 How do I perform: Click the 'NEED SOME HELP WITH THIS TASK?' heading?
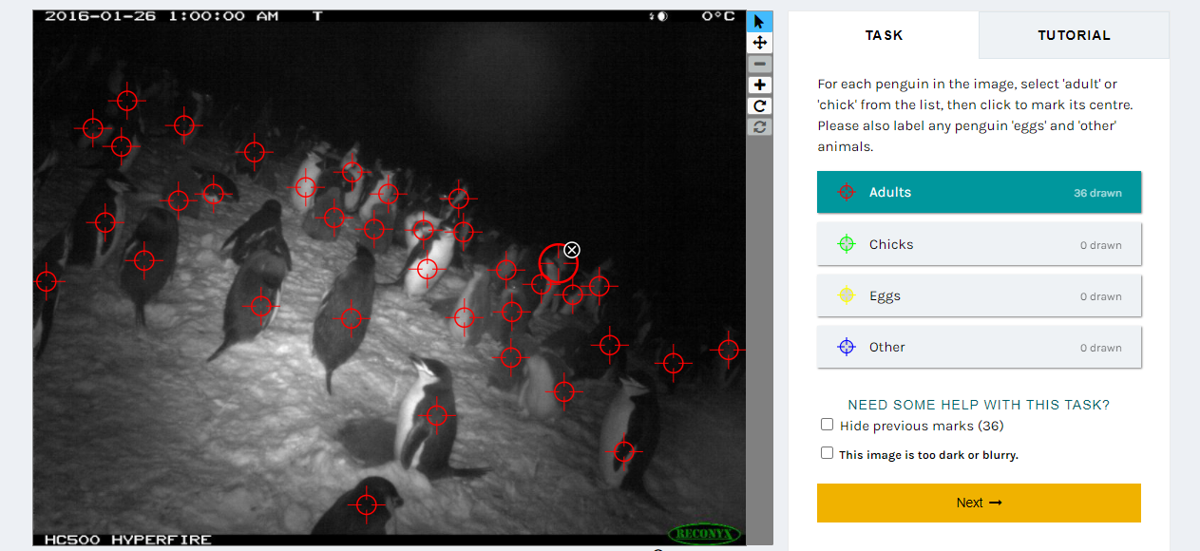(x=979, y=405)
